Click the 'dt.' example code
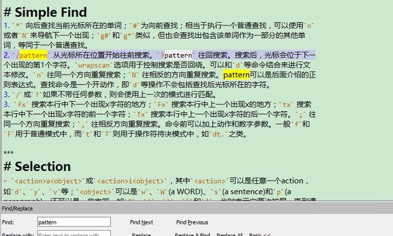Screen dimensions: 393x236 (219, 134)
